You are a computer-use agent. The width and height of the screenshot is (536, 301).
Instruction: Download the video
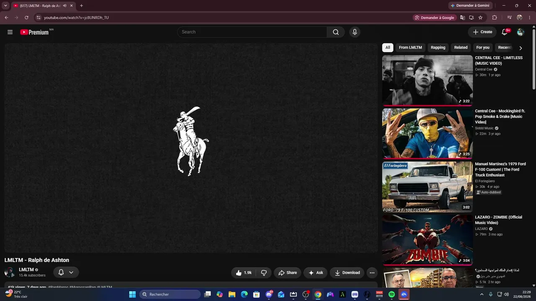347,273
